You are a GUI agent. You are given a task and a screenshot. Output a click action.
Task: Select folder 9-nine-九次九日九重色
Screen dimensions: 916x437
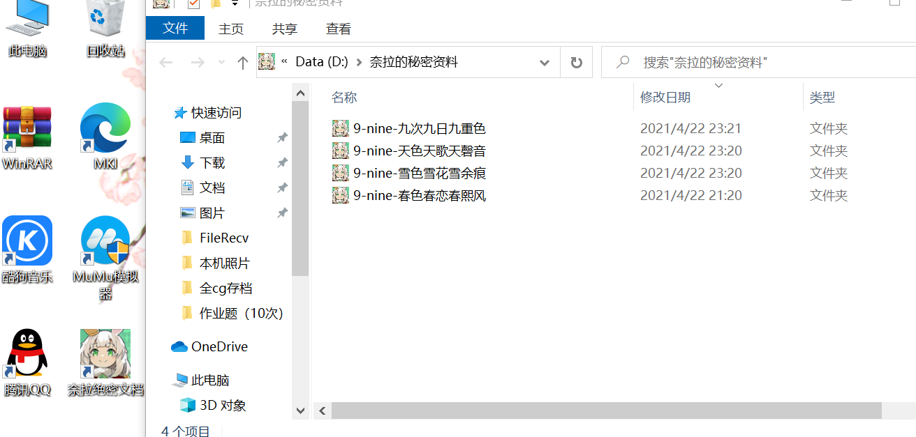tap(419, 128)
